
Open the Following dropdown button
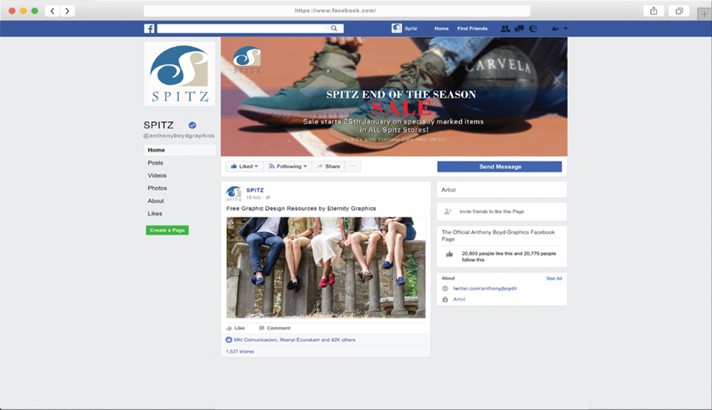coord(287,166)
